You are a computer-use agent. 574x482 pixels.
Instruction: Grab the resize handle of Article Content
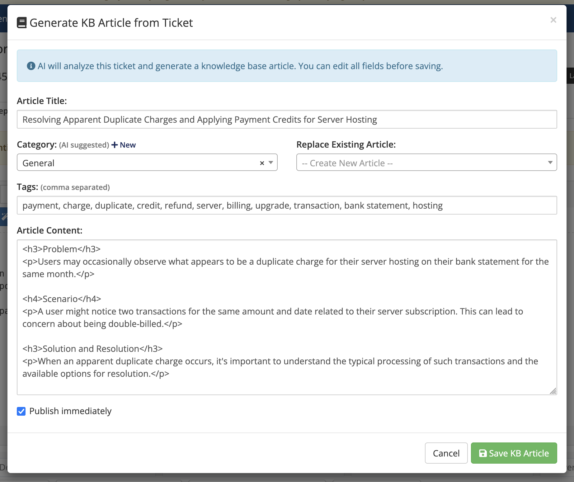(553, 391)
